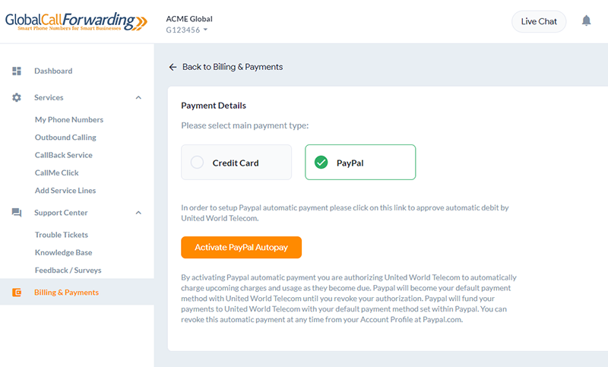Select the PayPal payment option

click(360, 163)
